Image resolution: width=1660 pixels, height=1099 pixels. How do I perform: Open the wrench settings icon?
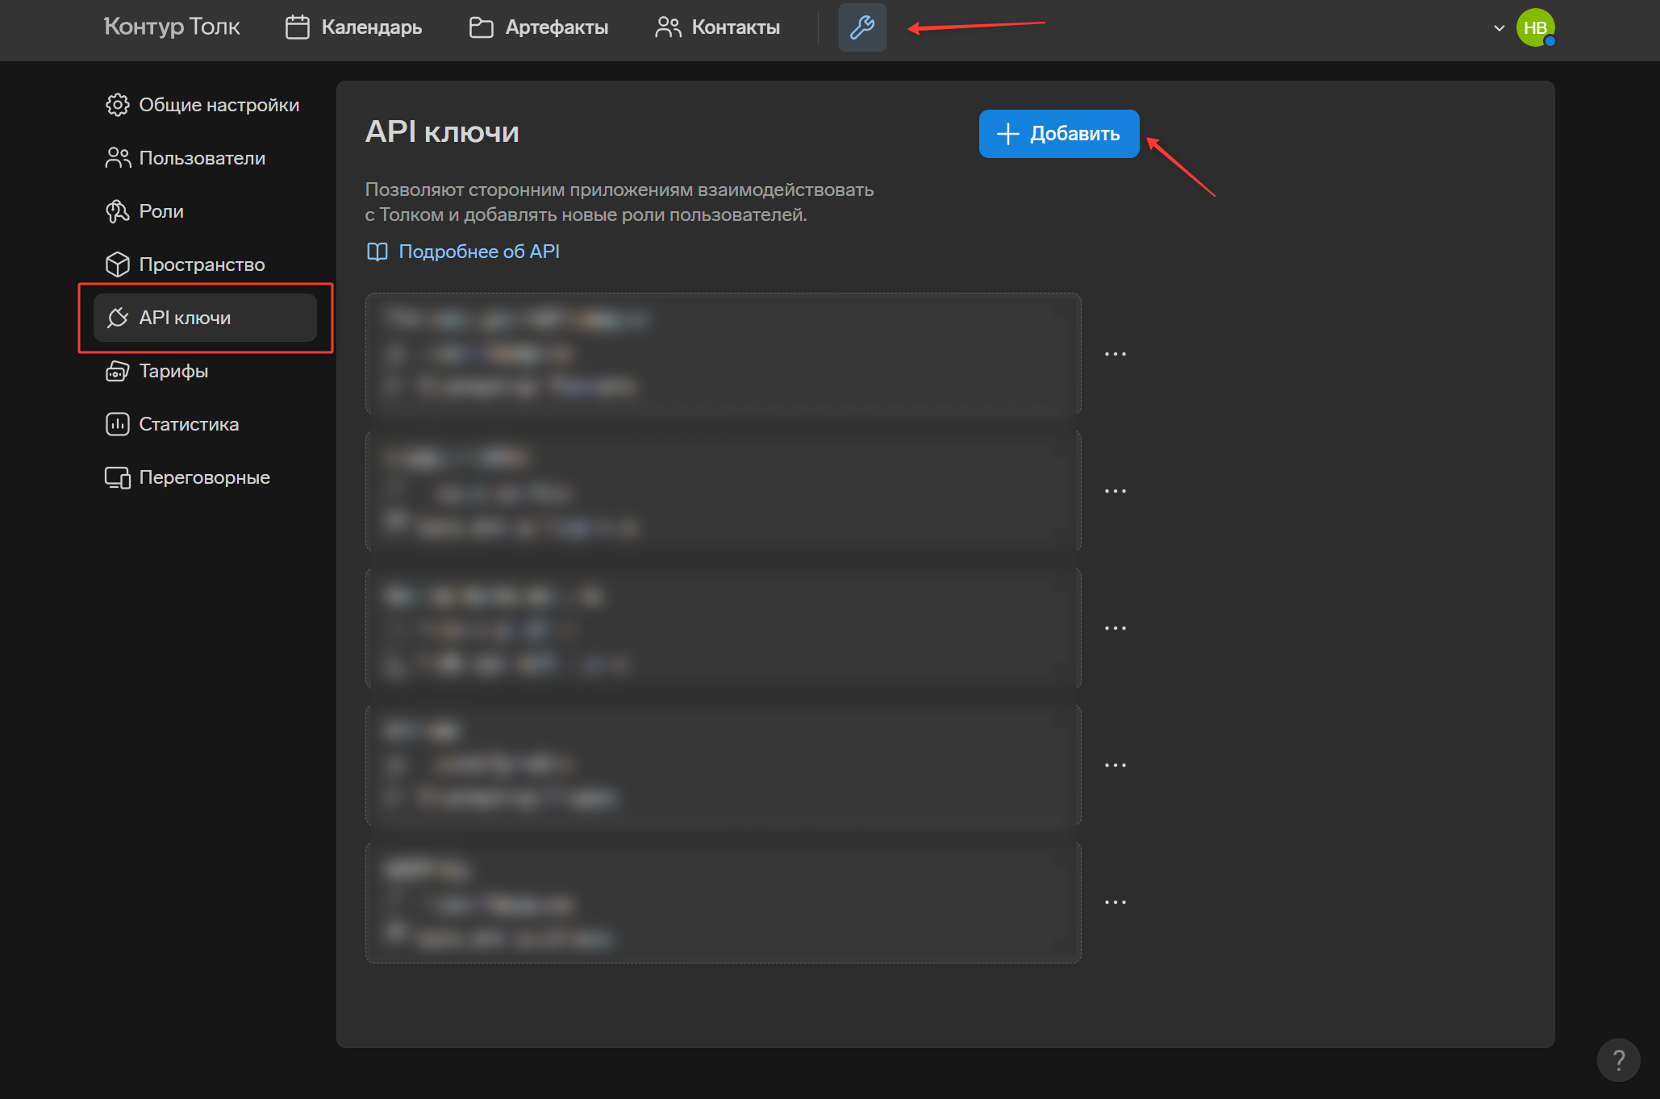click(x=861, y=27)
